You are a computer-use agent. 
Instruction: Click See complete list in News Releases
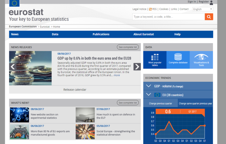(x=128, y=47)
